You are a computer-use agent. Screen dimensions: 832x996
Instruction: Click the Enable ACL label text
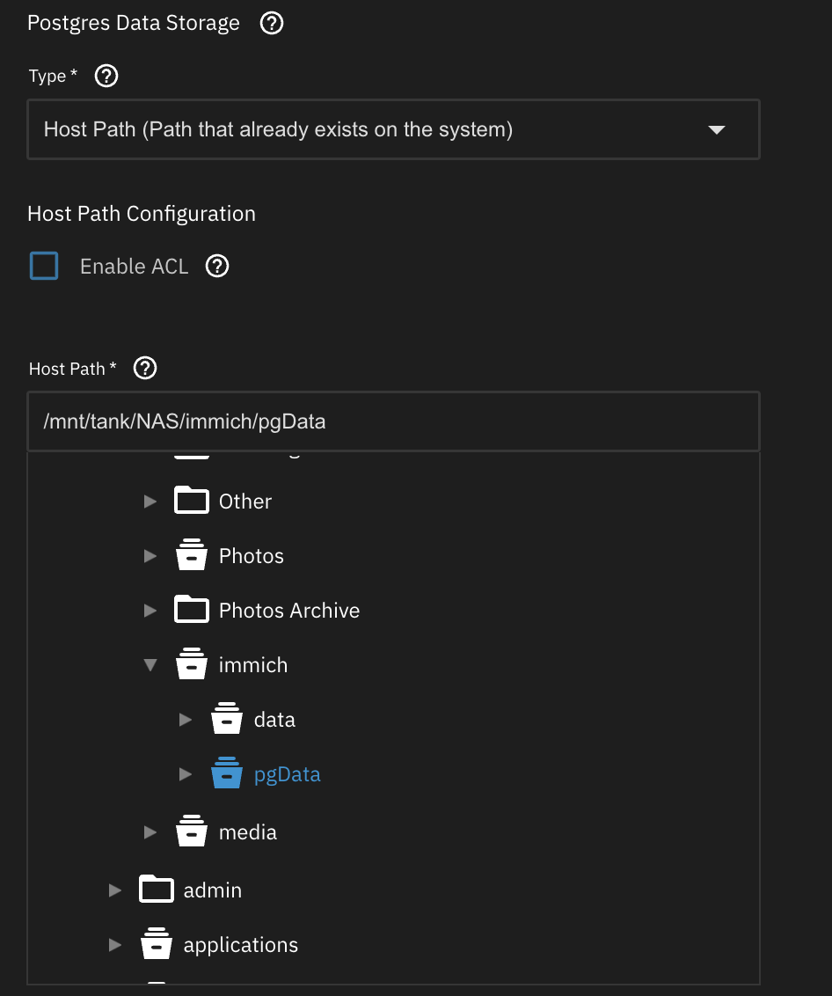[x=134, y=267]
